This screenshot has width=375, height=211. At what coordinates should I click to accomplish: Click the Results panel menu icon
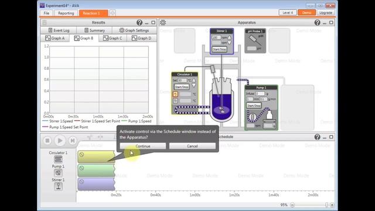click(45, 23)
